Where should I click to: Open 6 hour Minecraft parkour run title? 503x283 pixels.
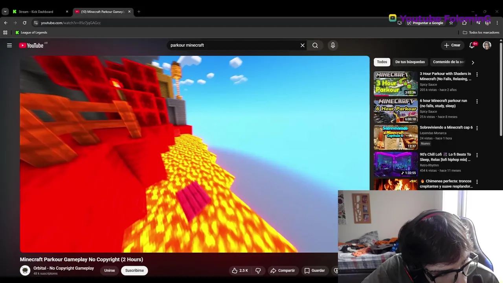tap(443, 103)
